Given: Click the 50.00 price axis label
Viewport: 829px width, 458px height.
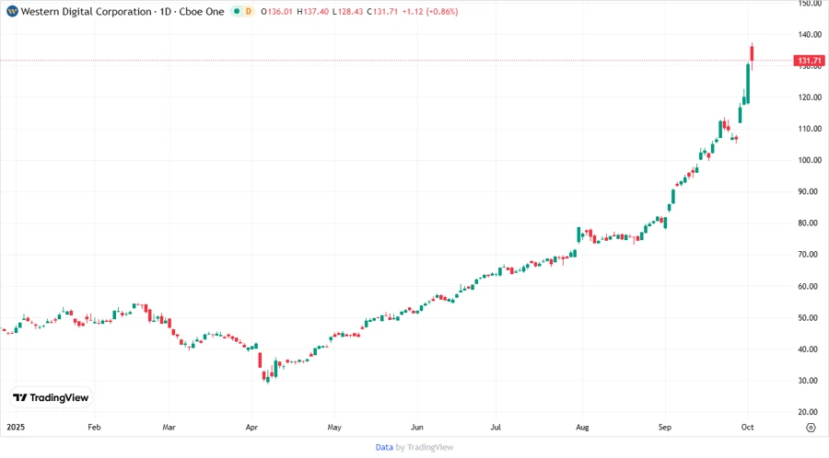Looking at the screenshot, I should pyautogui.click(x=810, y=317).
